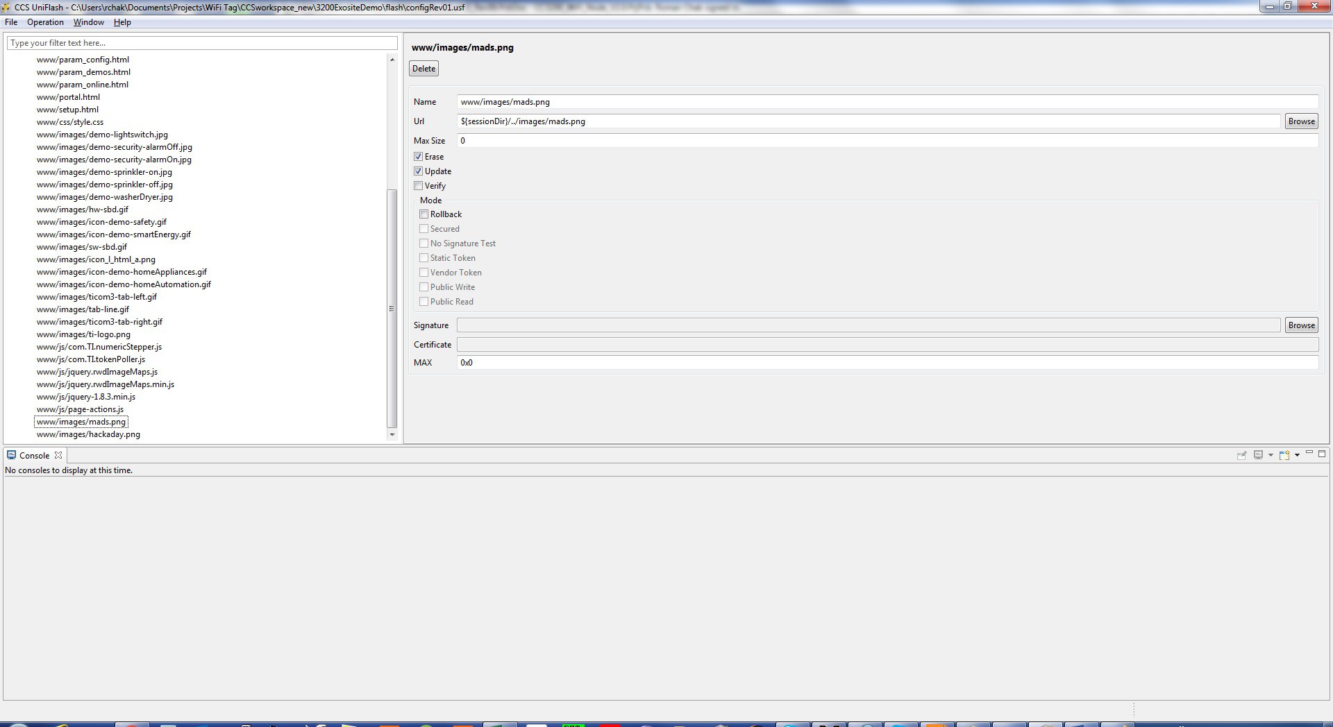Maximize the Console panel
This screenshot has width=1333, height=727.
tap(1322, 454)
